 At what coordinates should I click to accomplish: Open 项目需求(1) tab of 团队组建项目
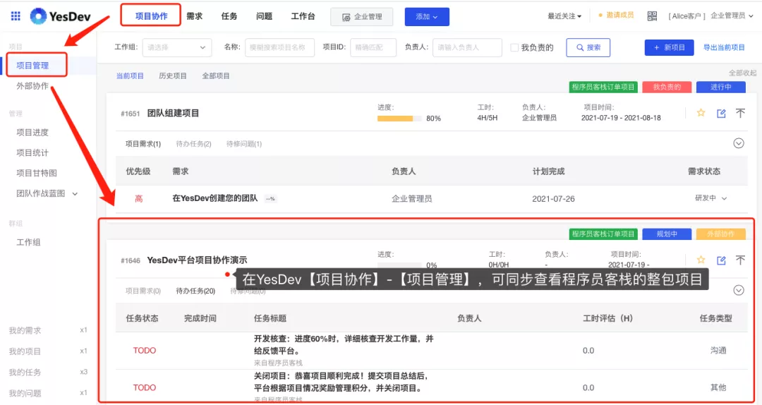[x=143, y=144]
